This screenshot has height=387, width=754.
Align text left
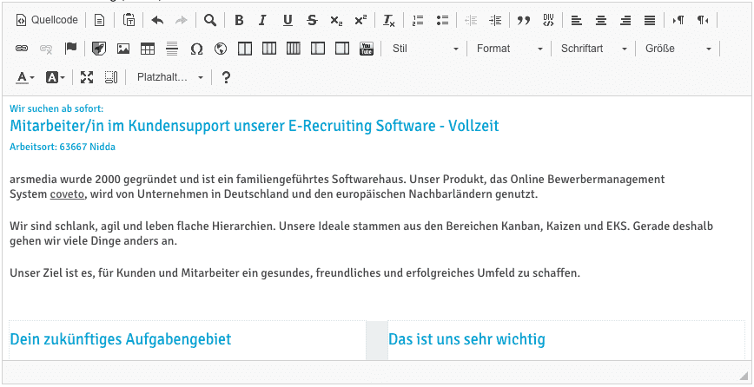click(x=576, y=20)
